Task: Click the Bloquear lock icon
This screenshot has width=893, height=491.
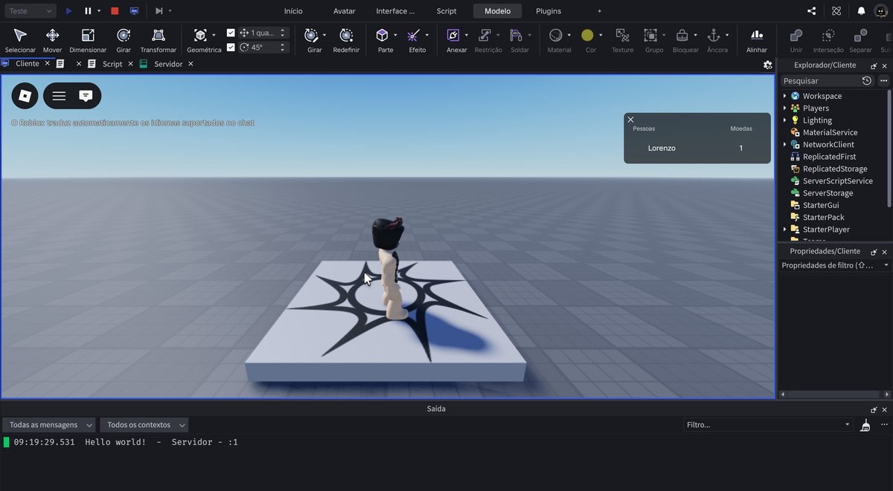Action: (x=682, y=36)
